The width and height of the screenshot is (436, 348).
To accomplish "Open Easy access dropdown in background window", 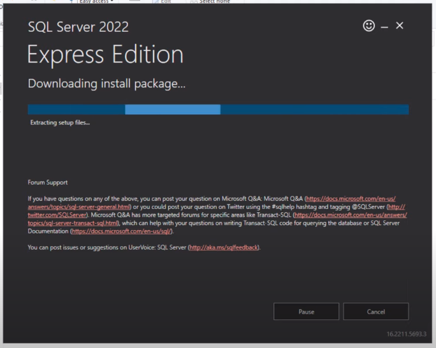I will (96, 1).
